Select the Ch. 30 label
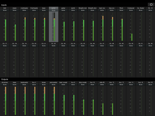 [131, 43]
